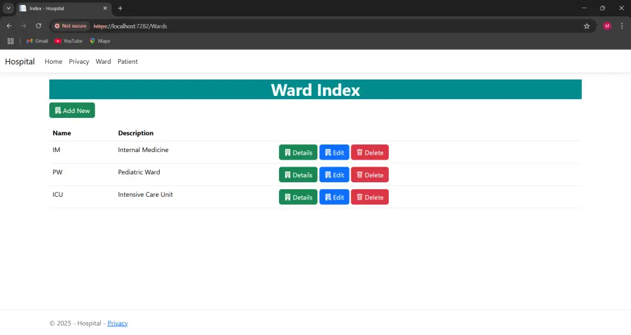The height and width of the screenshot is (335, 631).
Task: Click the browser back arrow
Action: pos(9,26)
